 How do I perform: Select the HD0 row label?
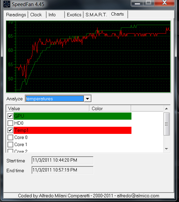[19, 123]
